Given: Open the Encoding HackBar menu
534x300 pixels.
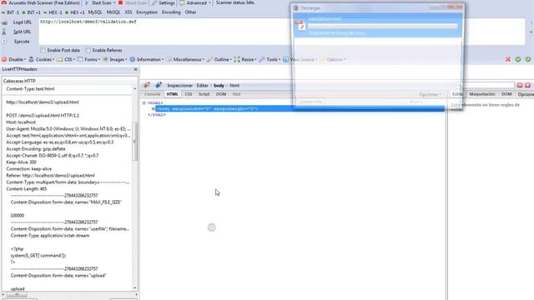Looking at the screenshot, I should (x=171, y=12).
